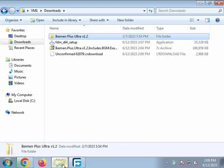Create a New folder
The height and width of the screenshot is (168, 224).
125,20
